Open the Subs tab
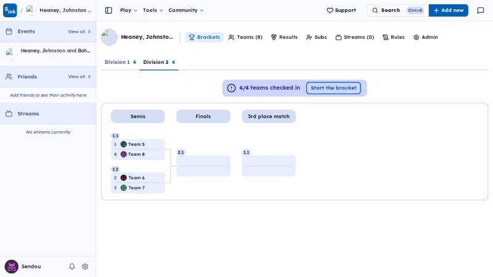This screenshot has width=493, height=277. tap(316, 37)
